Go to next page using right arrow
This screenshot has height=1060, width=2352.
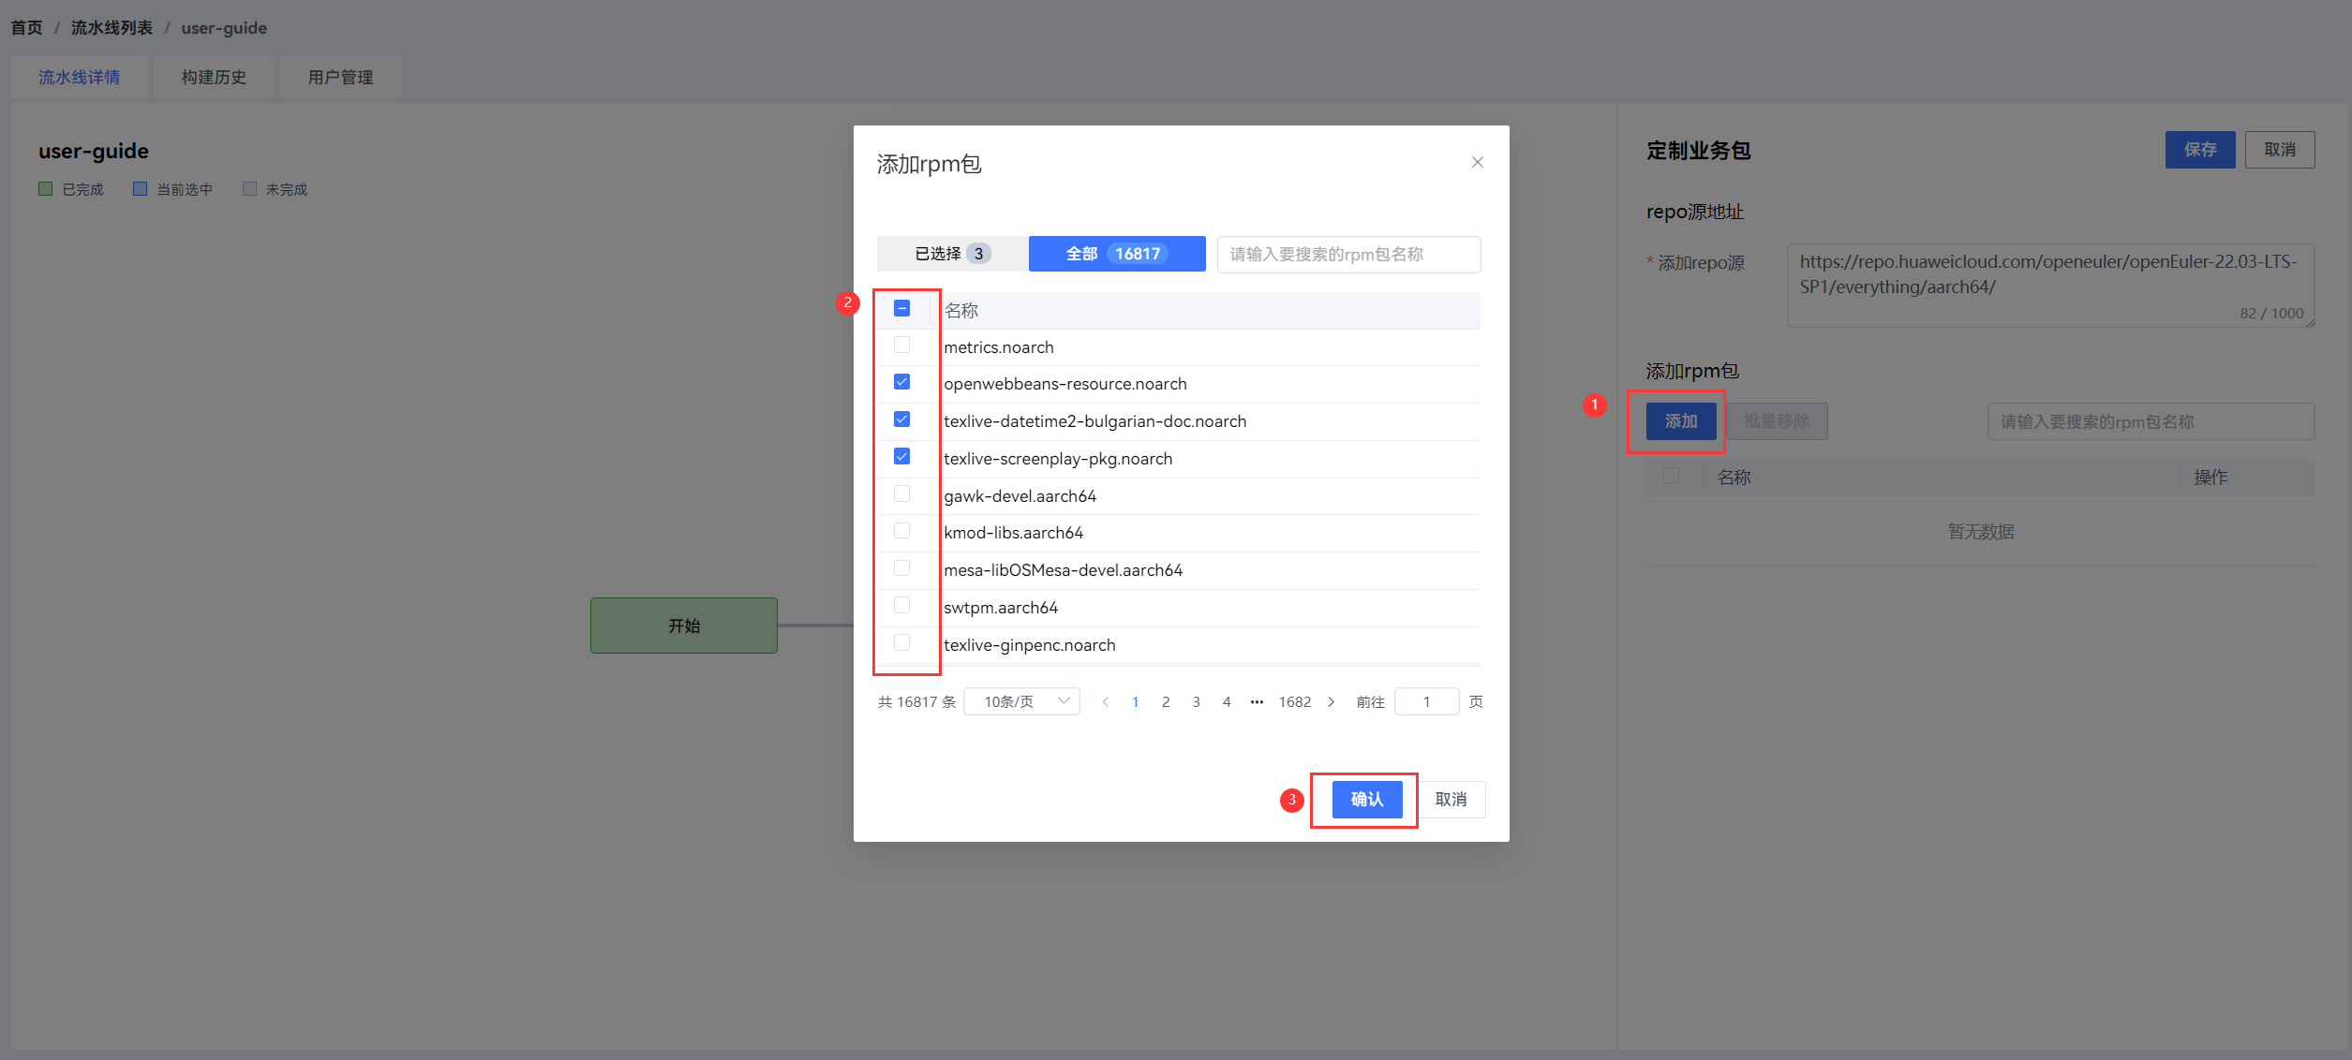point(1331,701)
